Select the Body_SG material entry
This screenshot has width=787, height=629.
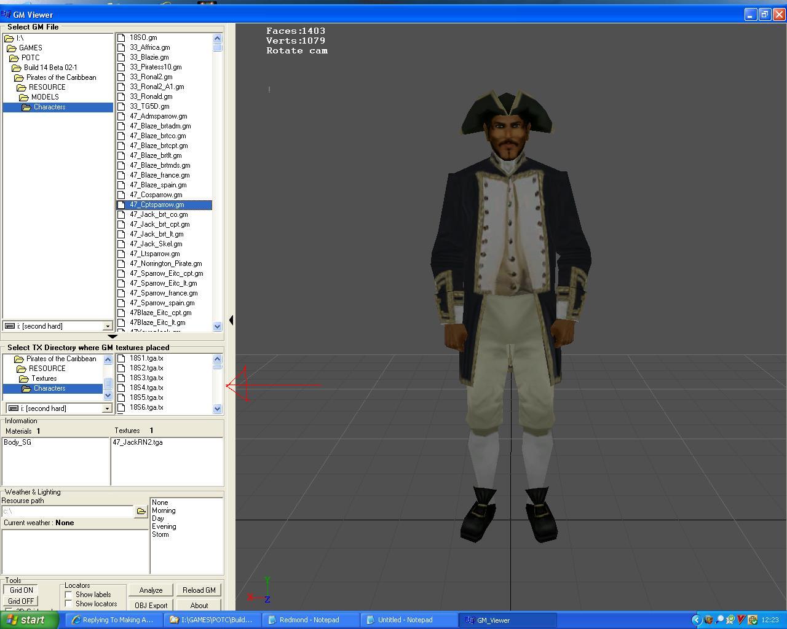pos(17,442)
